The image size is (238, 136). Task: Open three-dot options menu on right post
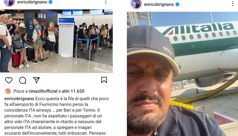click(x=233, y=4)
